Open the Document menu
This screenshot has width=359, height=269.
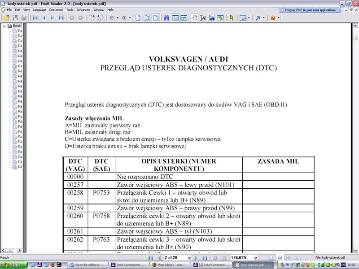click(x=56, y=10)
